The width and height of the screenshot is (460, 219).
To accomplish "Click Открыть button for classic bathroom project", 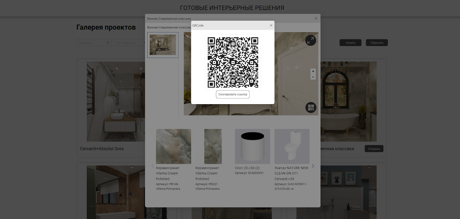I will pos(374,149).
